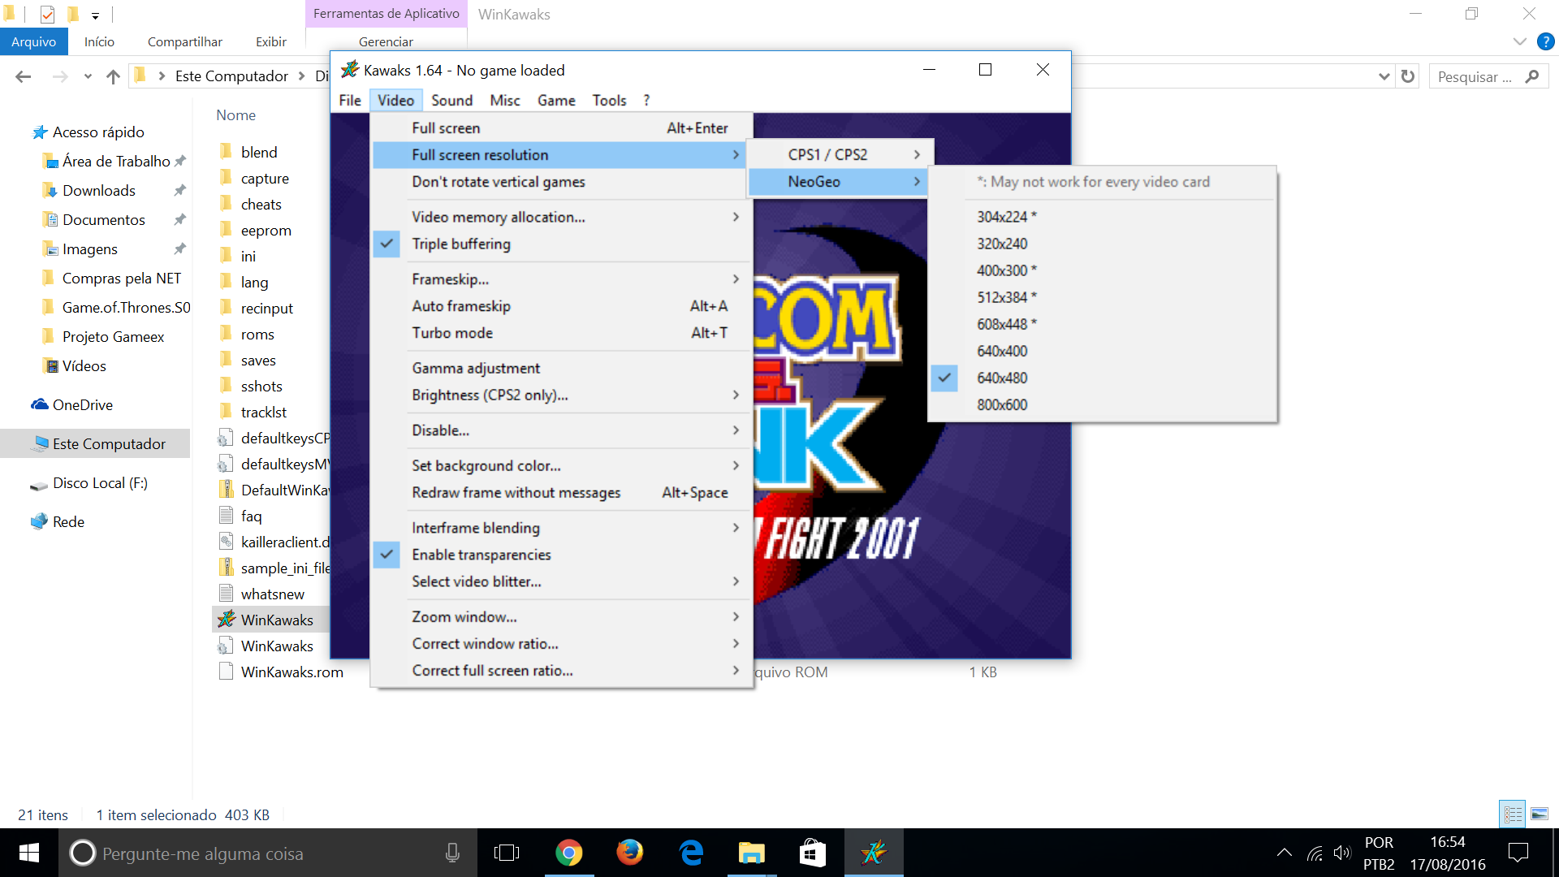This screenshot has height=877, width=1559.
Task: Click Don't rotate vertical games
Action: (x=560, y=182)
